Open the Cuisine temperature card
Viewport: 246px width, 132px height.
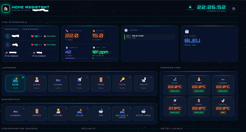199,85
